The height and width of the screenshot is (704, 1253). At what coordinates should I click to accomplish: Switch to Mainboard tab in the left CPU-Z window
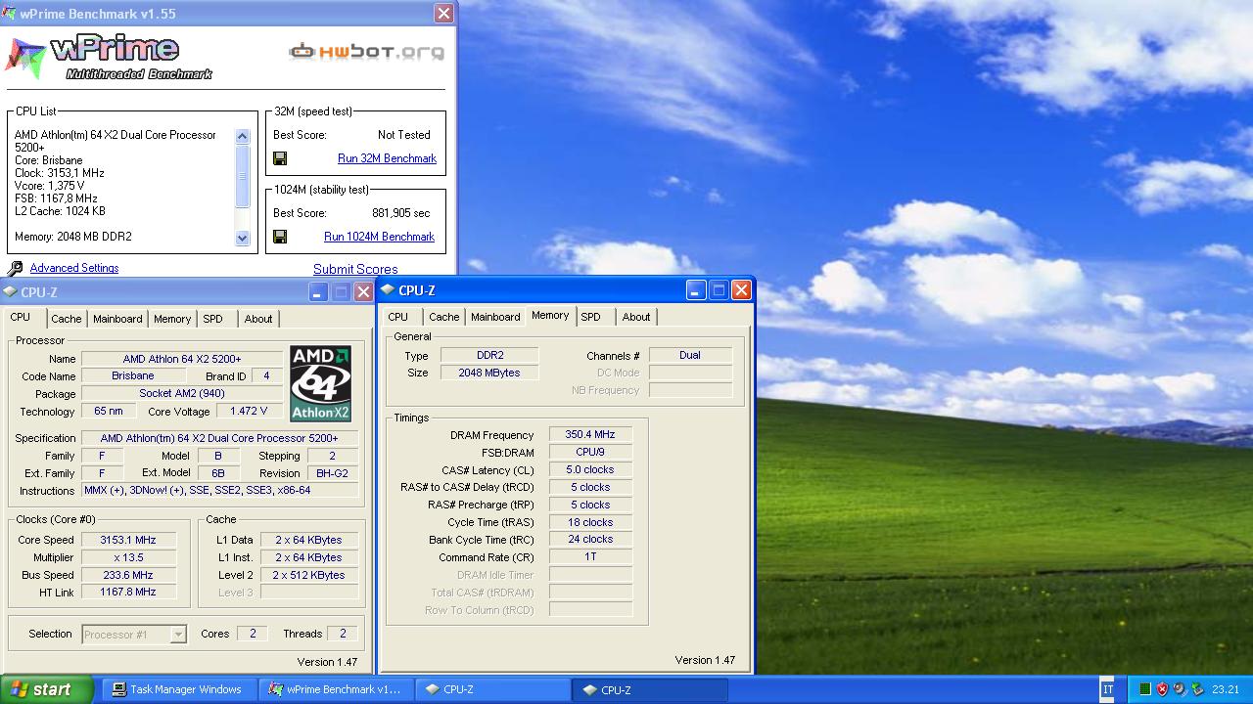pyautogui.click(x=117, y=319)
